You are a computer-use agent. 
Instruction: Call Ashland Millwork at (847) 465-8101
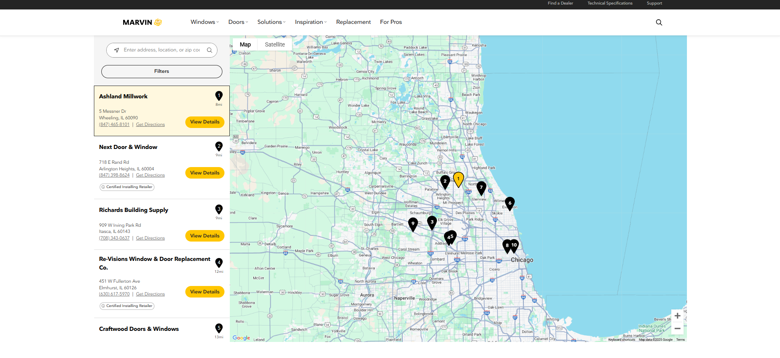(114, 125)
